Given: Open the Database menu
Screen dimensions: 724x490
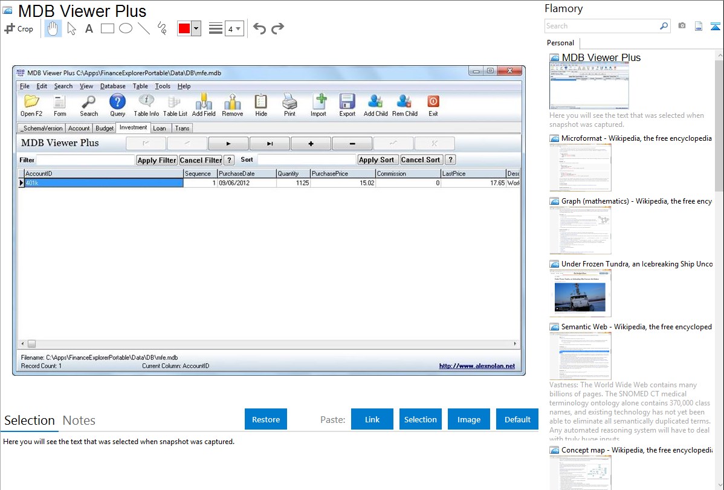Looking at the screenshot, I should (x=112, y=86).
